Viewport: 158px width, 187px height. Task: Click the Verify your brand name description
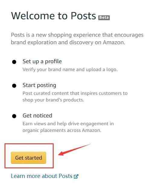pyautogui.click(x=70, y=70)
